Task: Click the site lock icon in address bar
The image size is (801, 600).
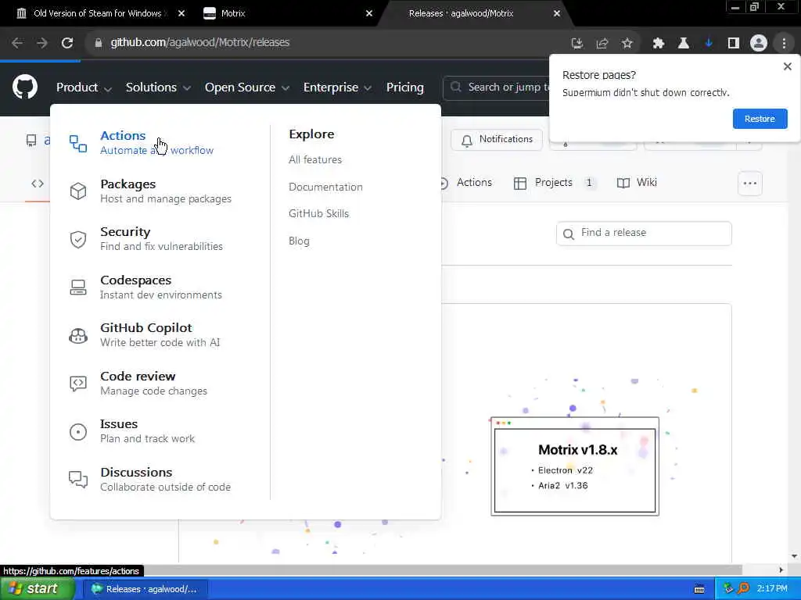Action: (x=98, y=43)
